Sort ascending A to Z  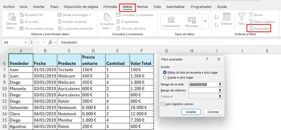217,17
